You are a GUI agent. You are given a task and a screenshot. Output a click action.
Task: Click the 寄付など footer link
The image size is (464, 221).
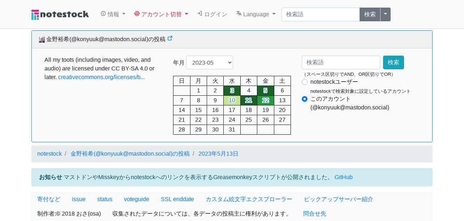pos(49,199)
